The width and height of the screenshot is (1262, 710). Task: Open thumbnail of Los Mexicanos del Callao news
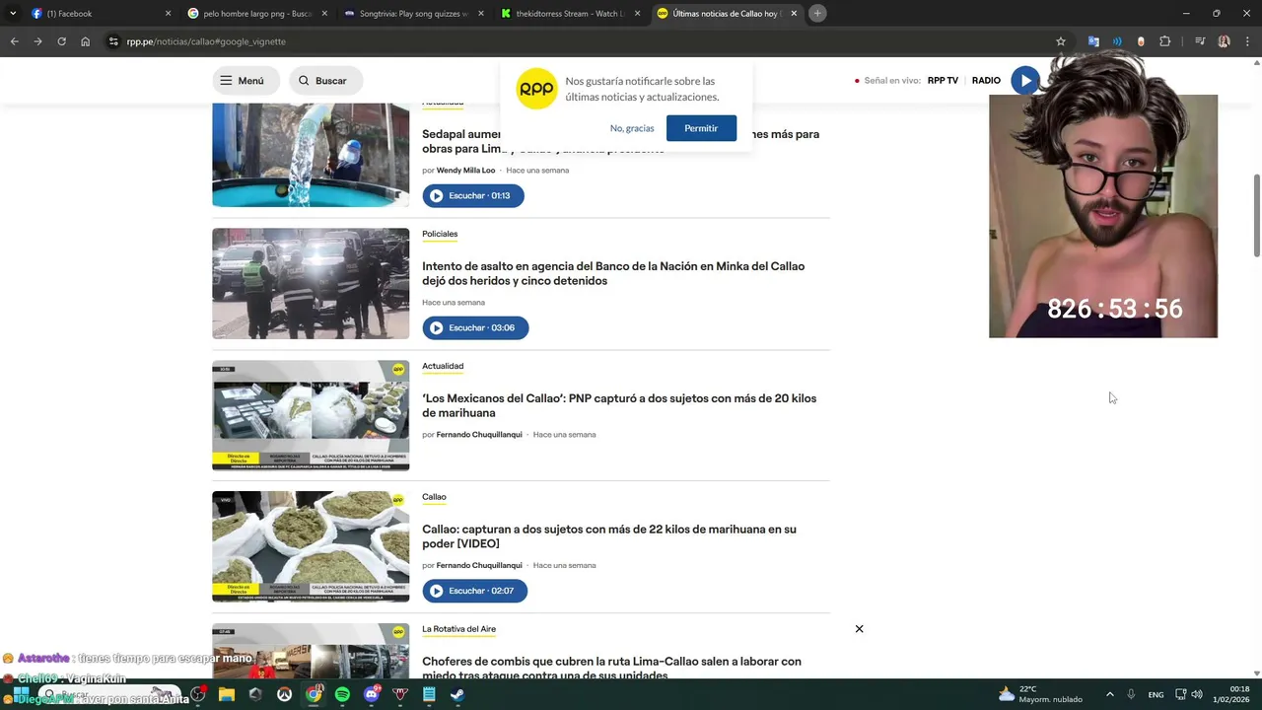click(311, 415)
